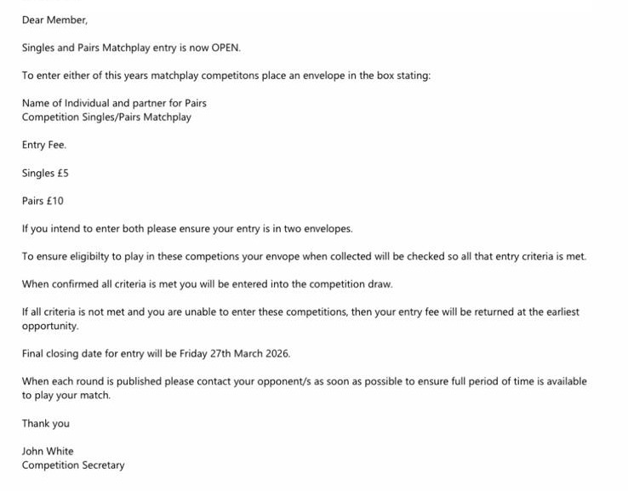Click the text "to play your match."
This screenshot has width=628, height=491.
66,396
